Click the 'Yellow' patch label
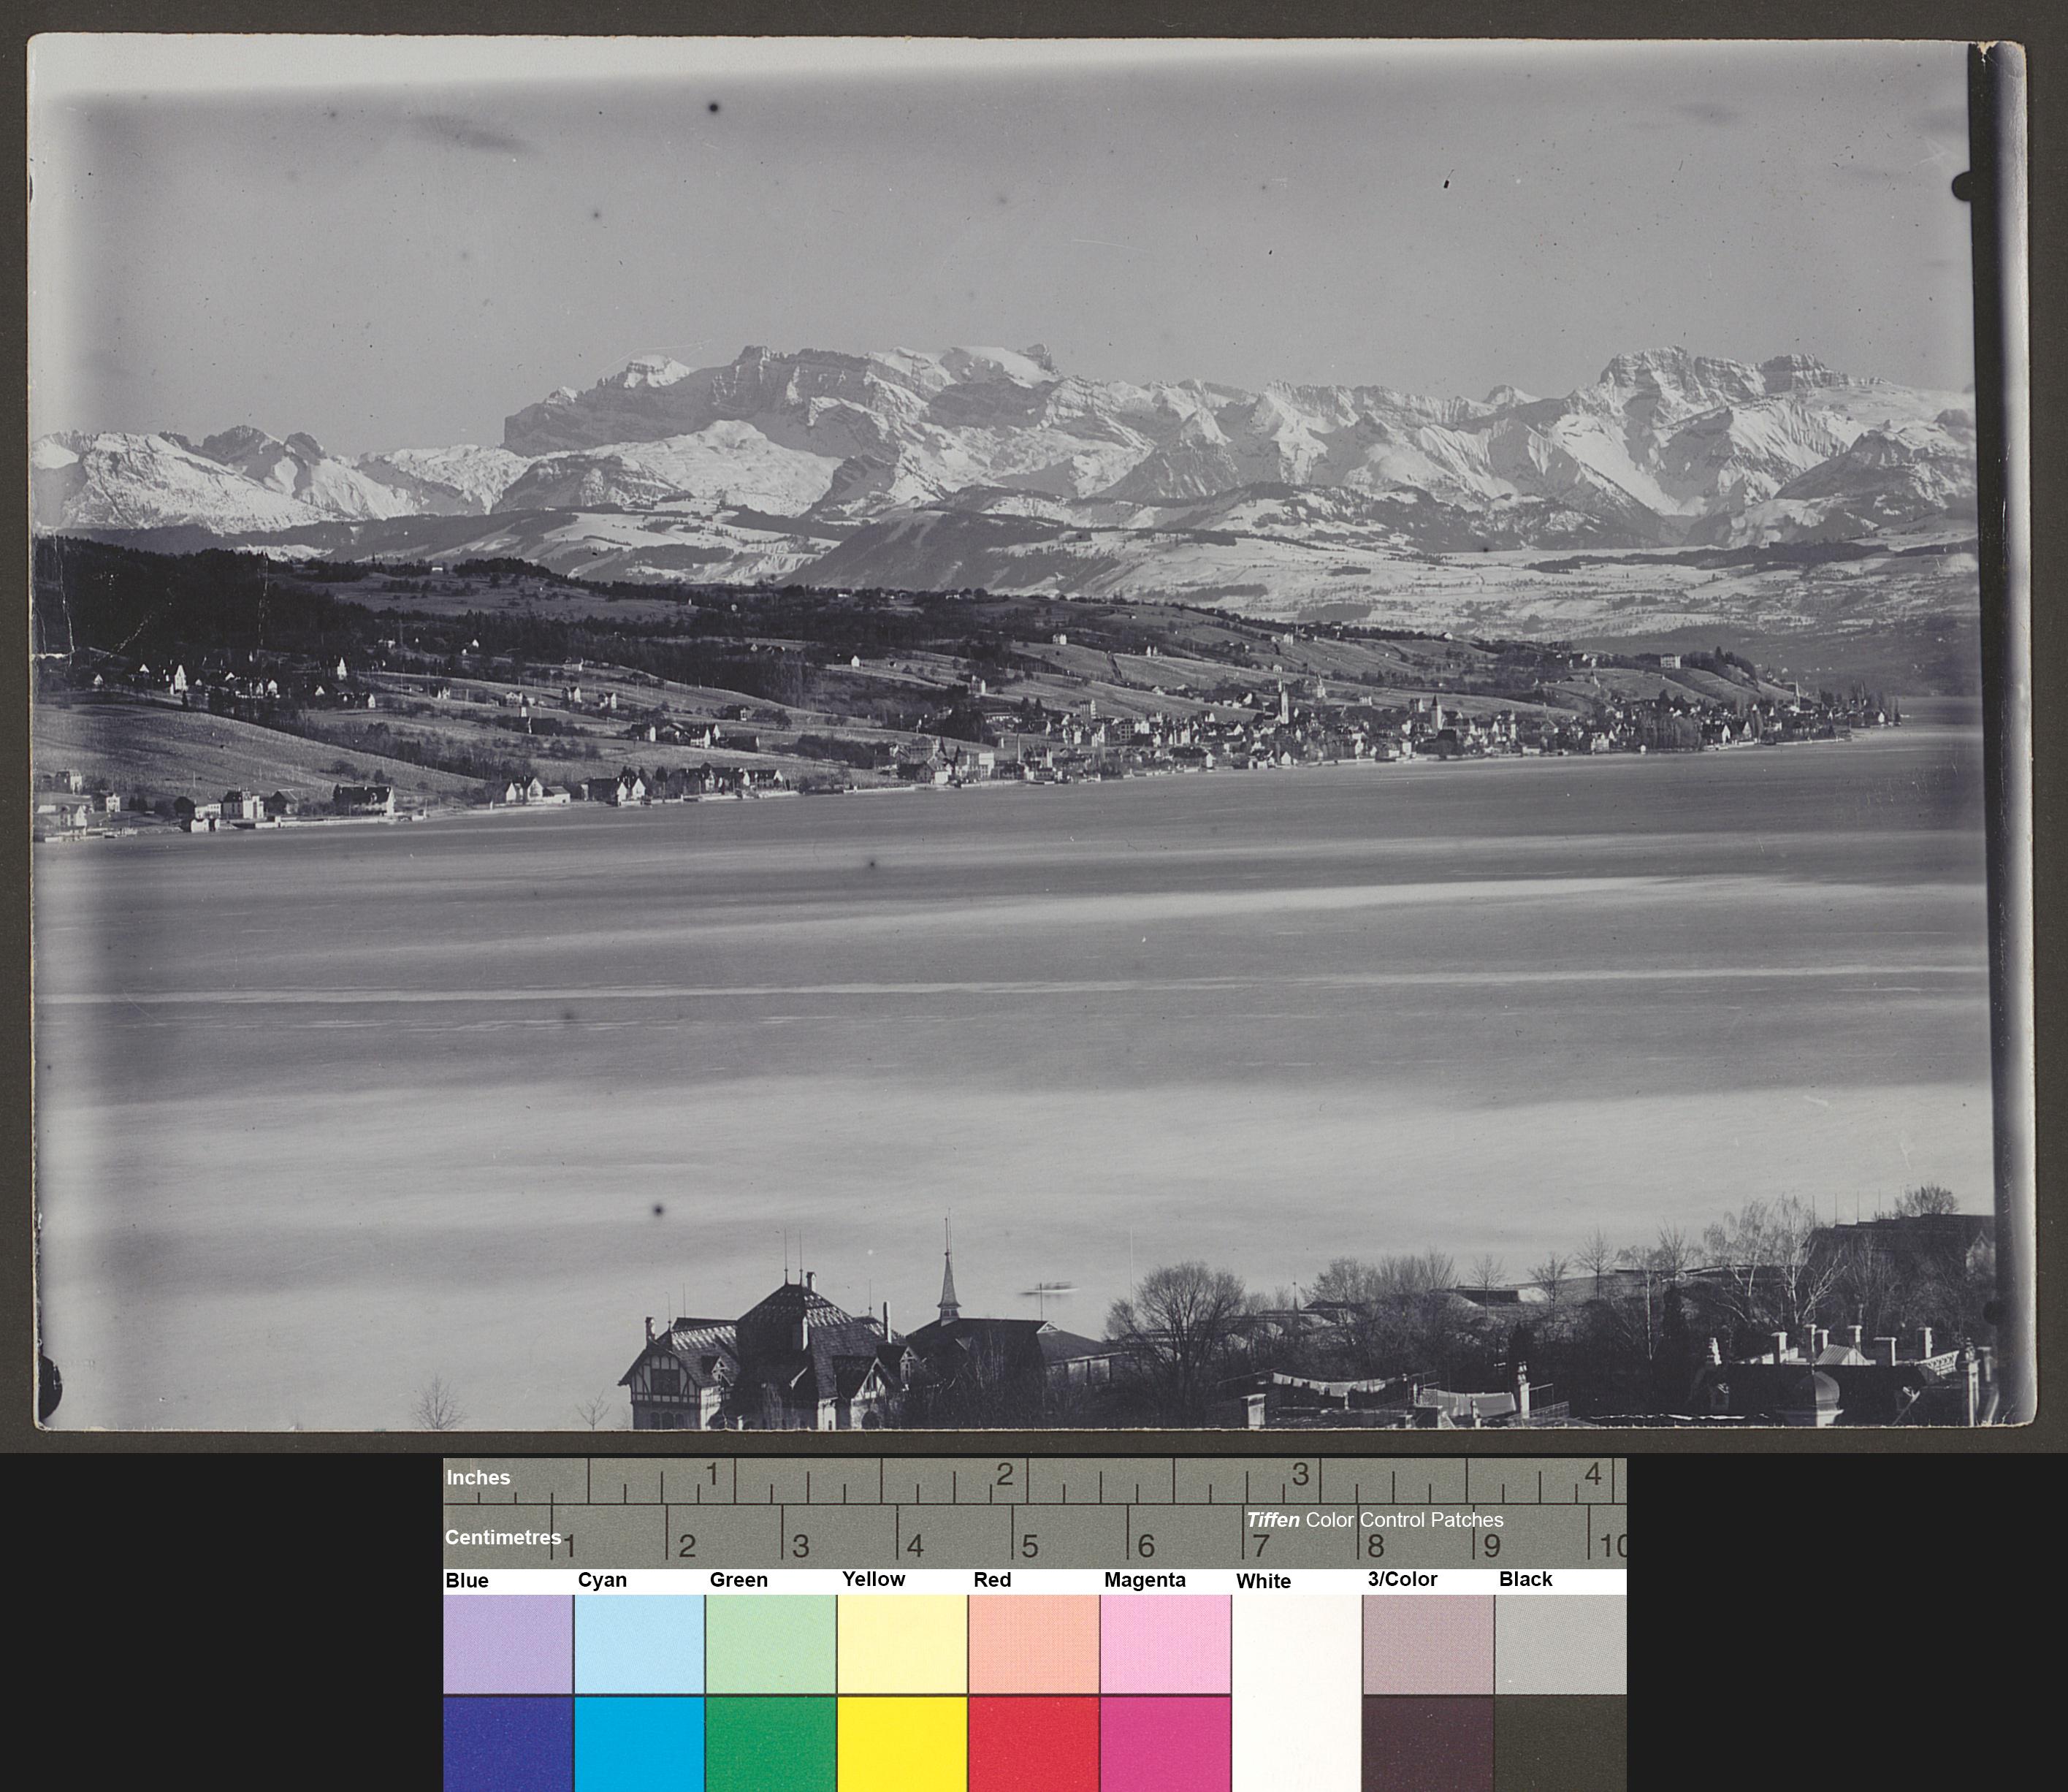 [x=873, y=1579]
